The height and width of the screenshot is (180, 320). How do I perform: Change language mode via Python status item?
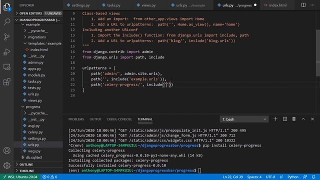coord(293,177)
